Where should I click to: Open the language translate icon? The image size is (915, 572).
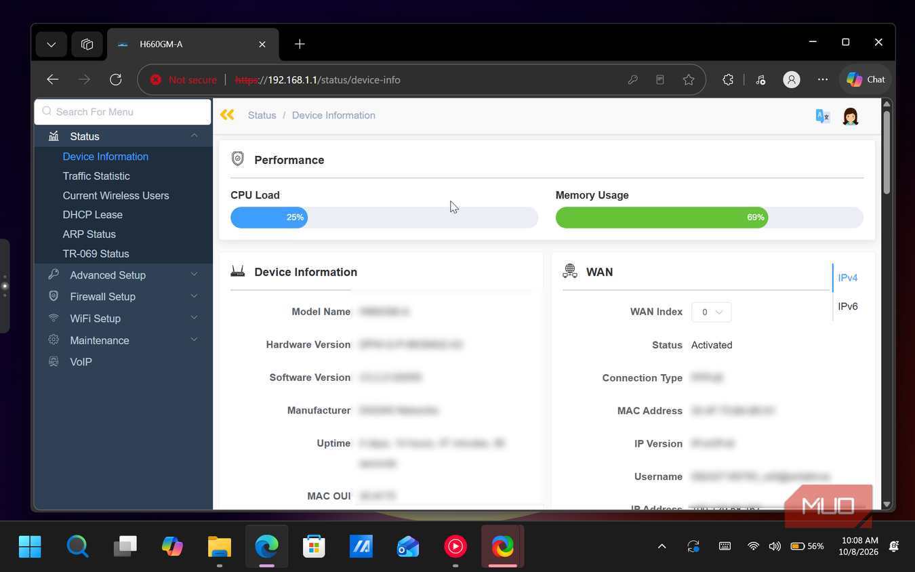pos(823,116)
